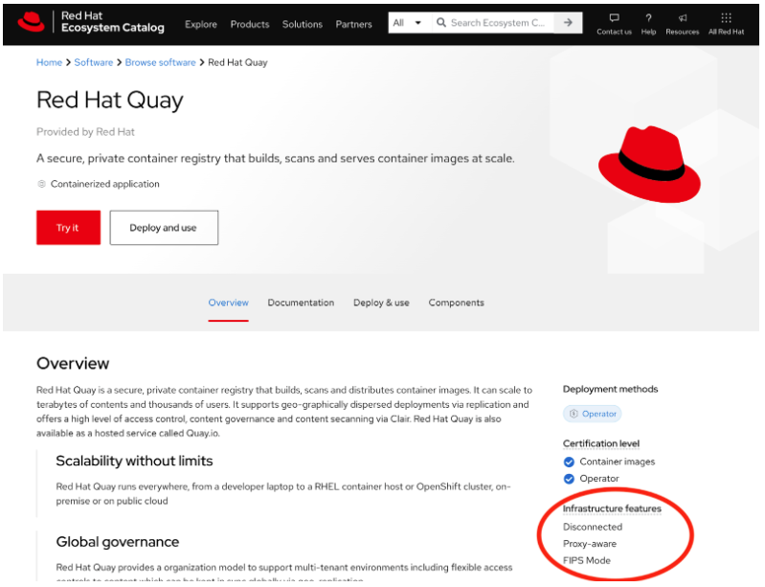This screenshot has height=587, width=765.
Task: Click the Proxy-aware infrastructure feature
Action: pyautogui.click(x=590, y=544)
